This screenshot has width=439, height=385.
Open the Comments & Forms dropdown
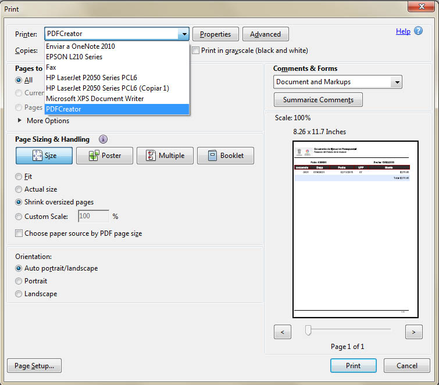coord(338,82)
